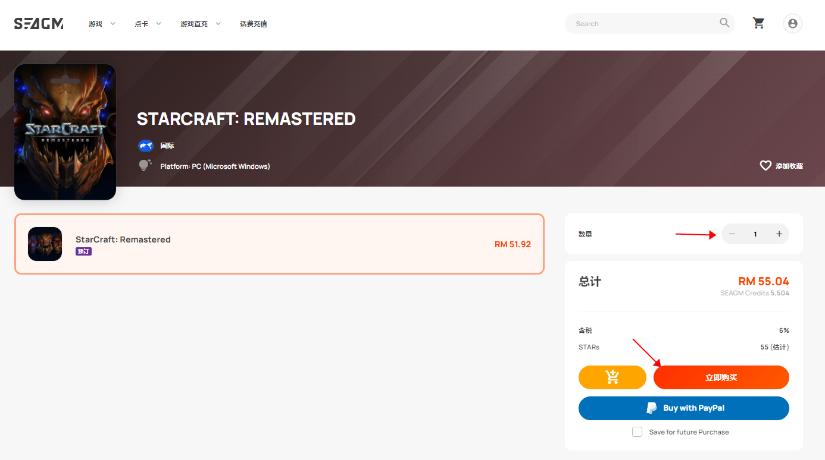Click the StarCraft Remastered cover image

coord(65,132)
